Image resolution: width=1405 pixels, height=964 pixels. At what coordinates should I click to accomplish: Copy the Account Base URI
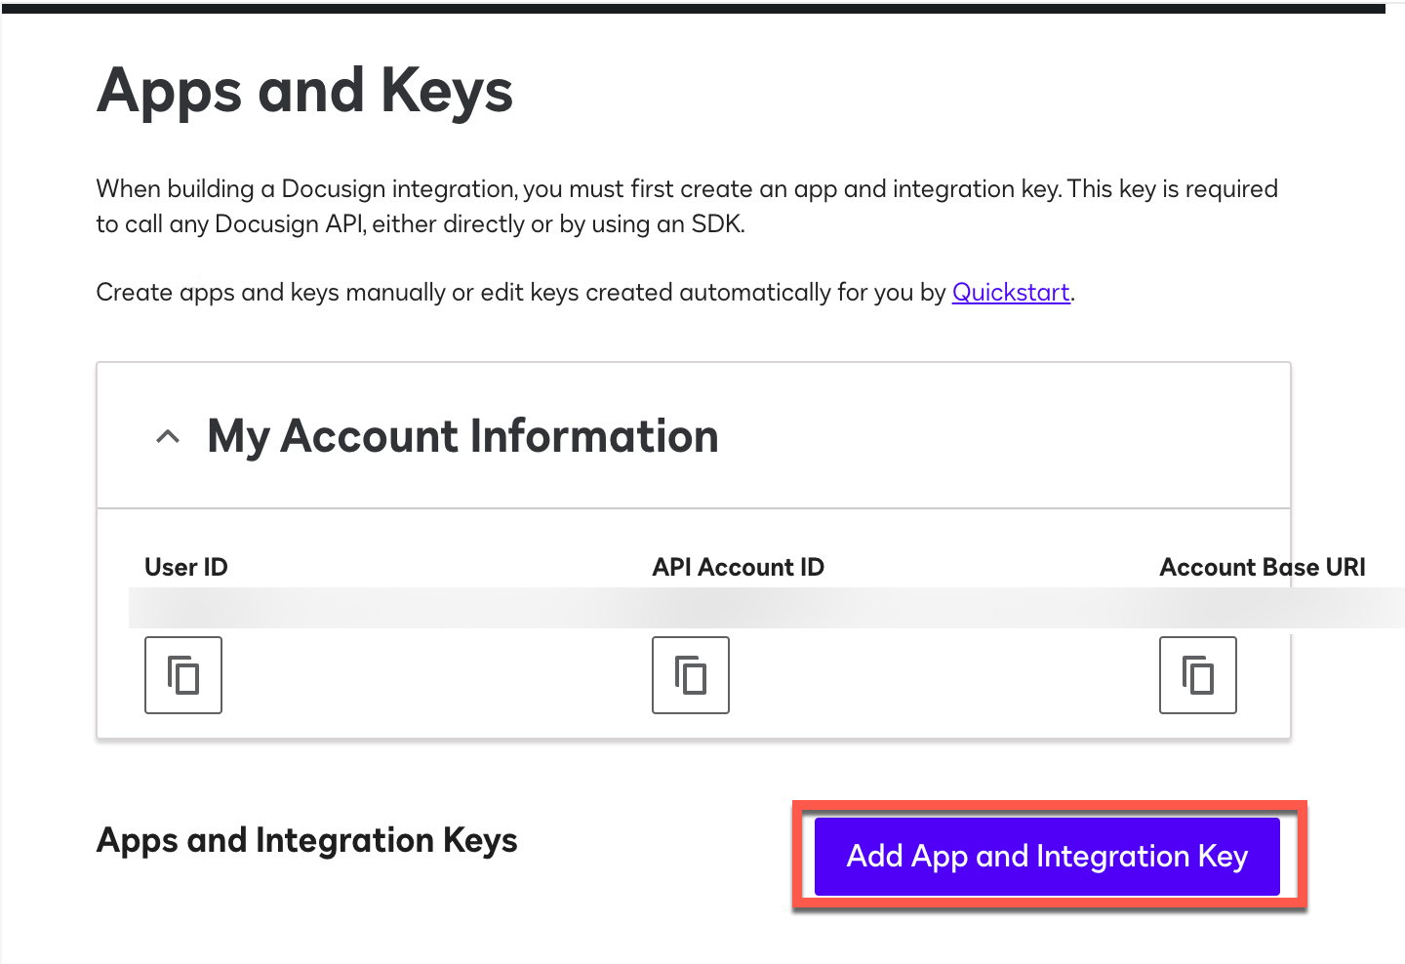click(1198, 675)
